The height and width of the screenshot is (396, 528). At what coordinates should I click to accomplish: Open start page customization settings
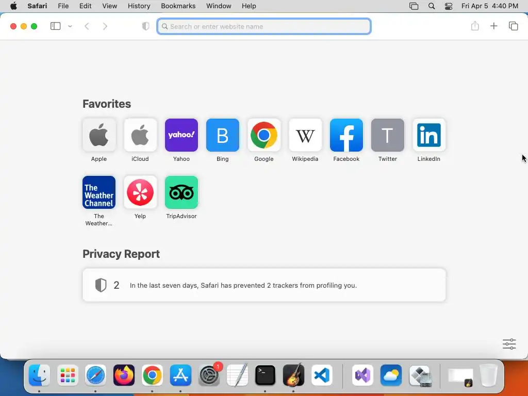click(509, 344)
